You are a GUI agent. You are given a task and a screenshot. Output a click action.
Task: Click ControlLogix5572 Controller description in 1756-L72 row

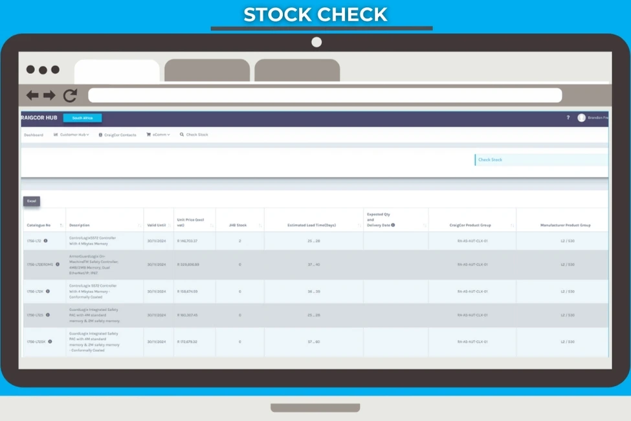coord(93,240)
